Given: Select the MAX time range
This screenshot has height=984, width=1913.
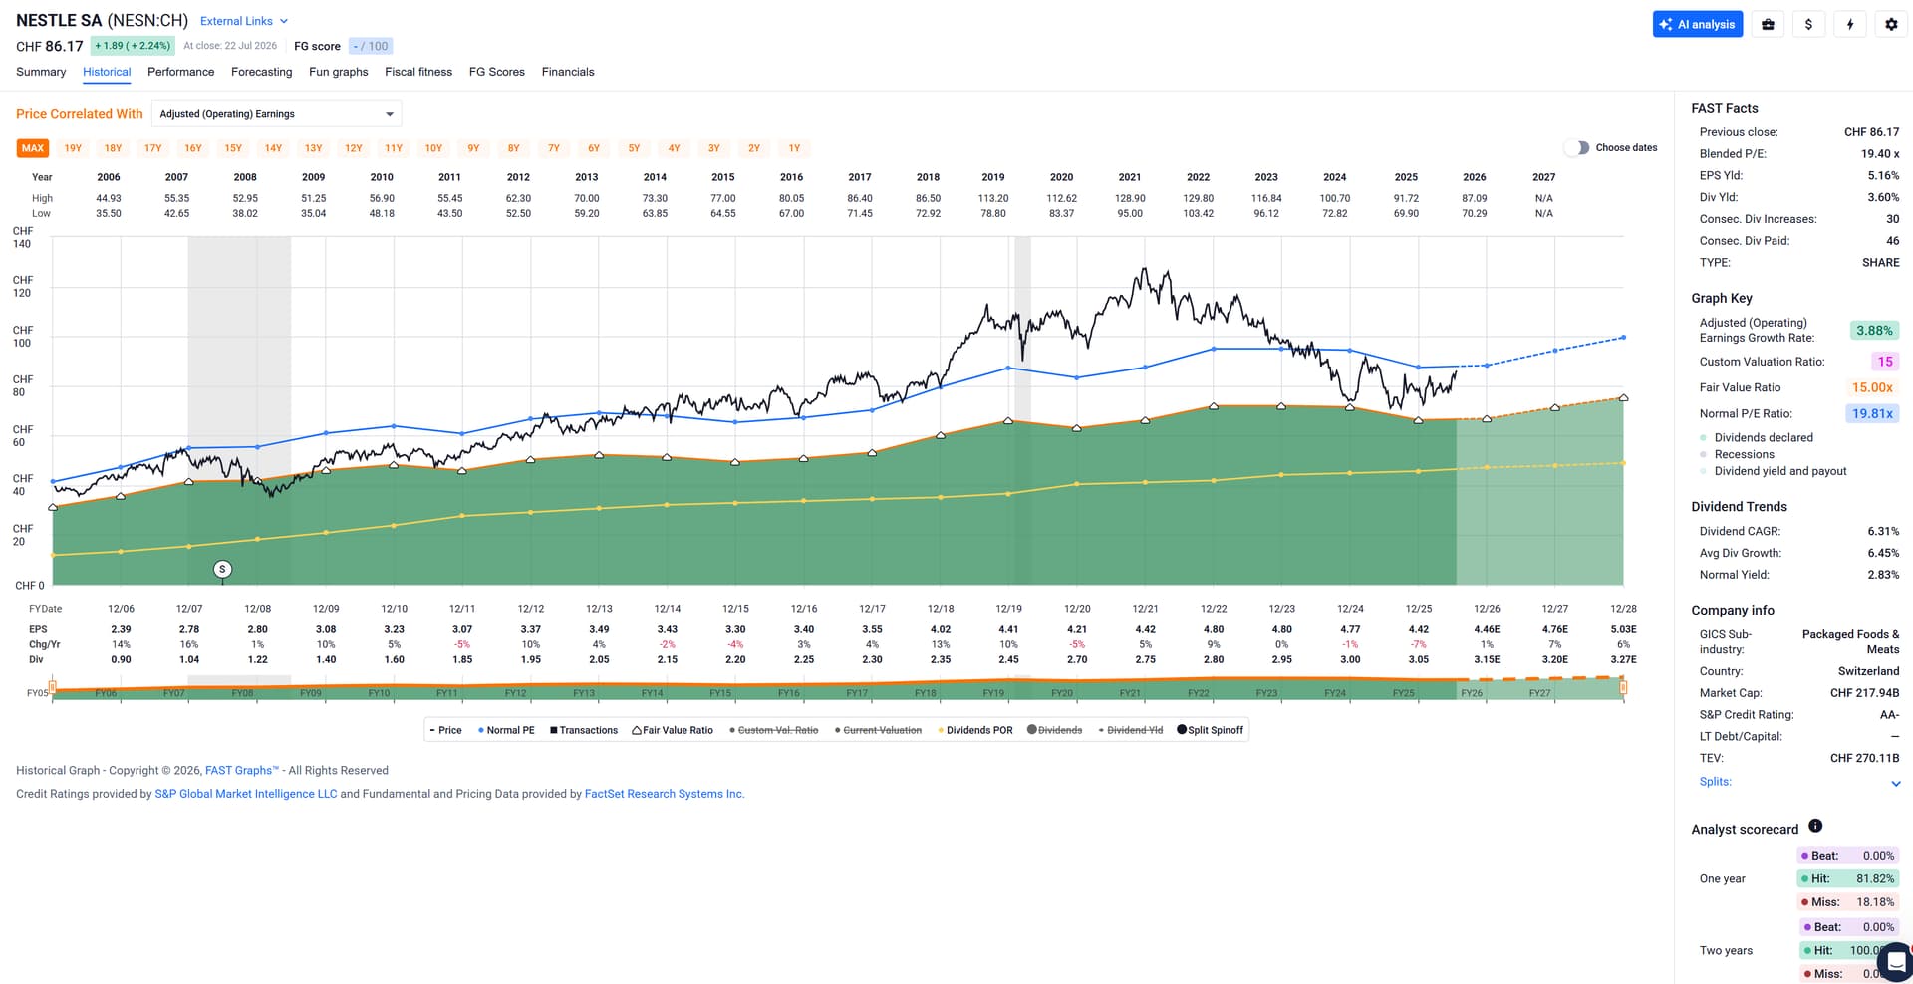Looking at the screenshot, I should click(x=33, y=148).
